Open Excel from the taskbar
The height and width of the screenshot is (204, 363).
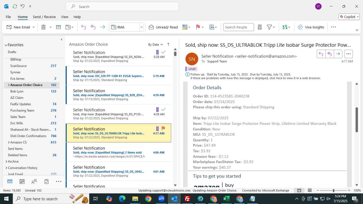click(x=226, y=199)
